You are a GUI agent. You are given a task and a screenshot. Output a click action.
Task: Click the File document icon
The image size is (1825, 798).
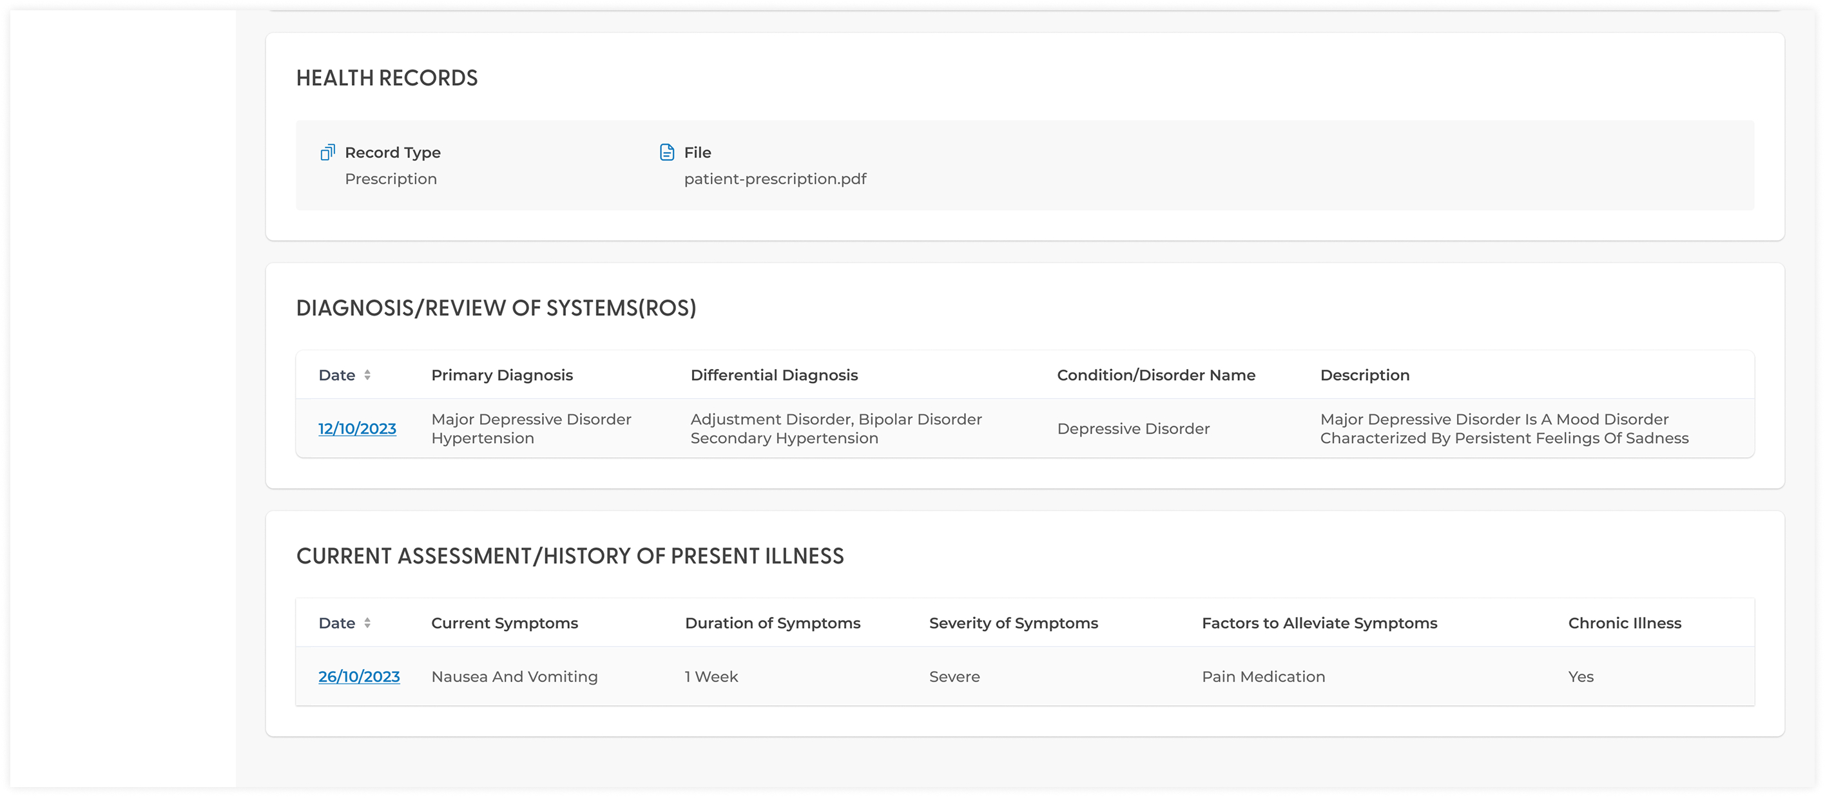[667, 152]
